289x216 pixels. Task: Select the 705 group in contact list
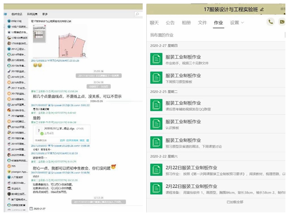pyautogui.click(x=13, y=166)
